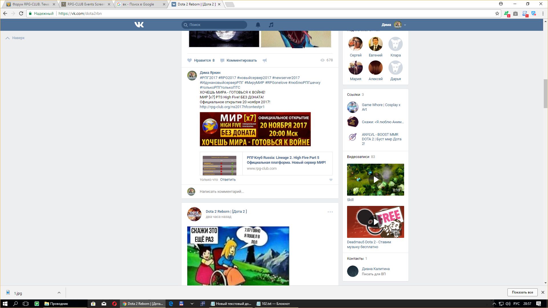The width and height of the screenshot is (548, 308).
Task: Open a new browser tab
Action: [x=230, y=4]
